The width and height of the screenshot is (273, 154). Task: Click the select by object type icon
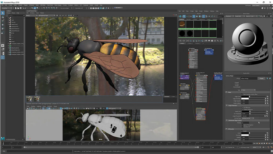tap(35, 8)
